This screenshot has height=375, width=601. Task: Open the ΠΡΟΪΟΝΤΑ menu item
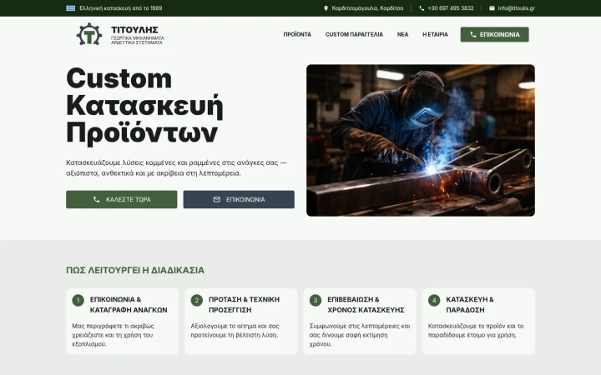click(297, 34)
